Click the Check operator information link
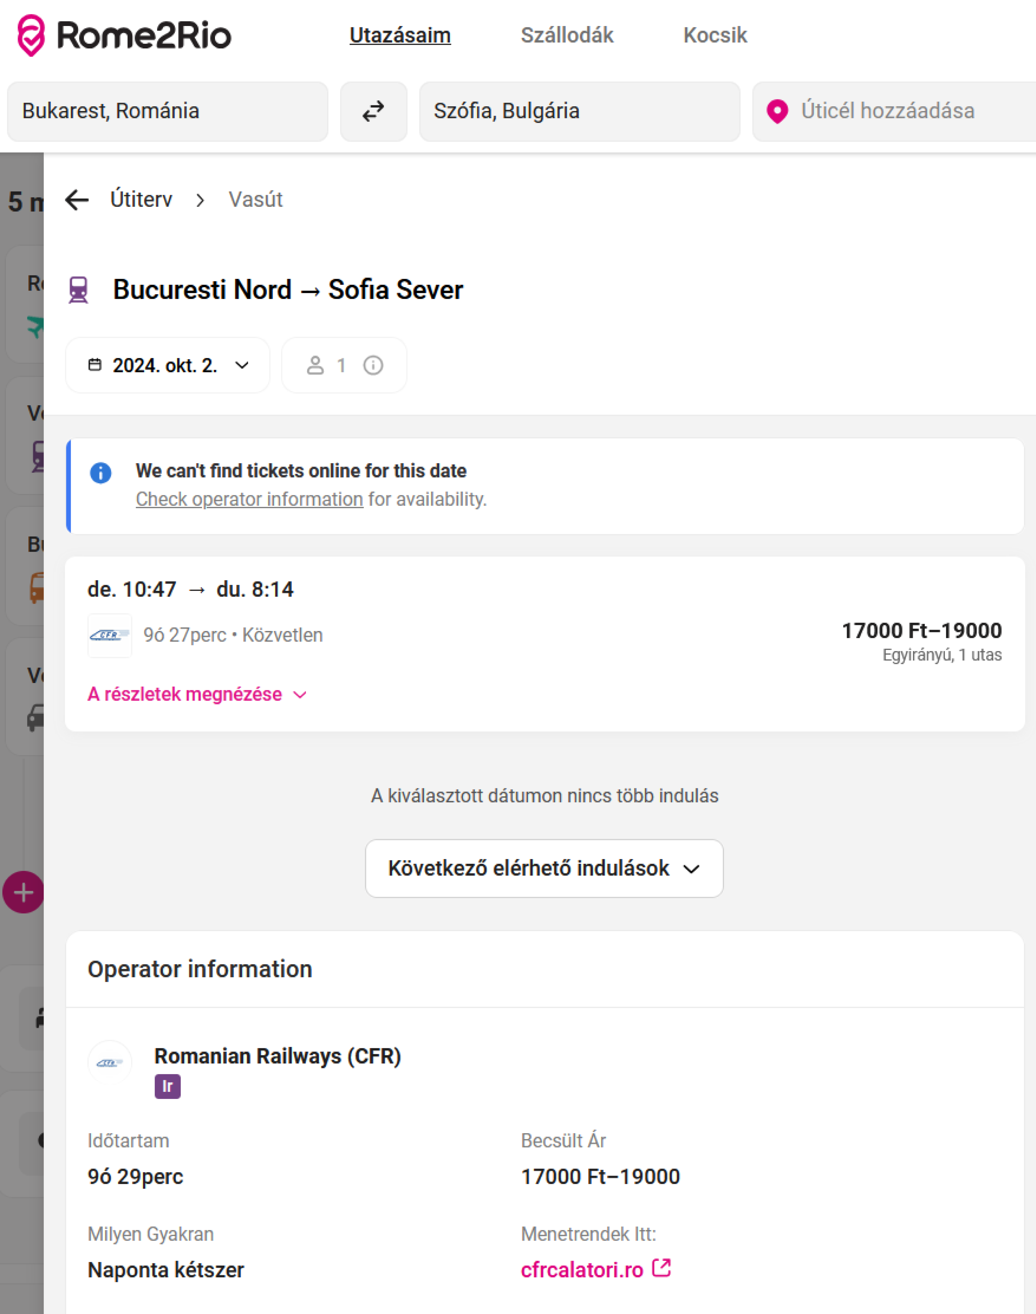The width and height of the screenshot is (1036, 1314). click(x=249, y=500)
